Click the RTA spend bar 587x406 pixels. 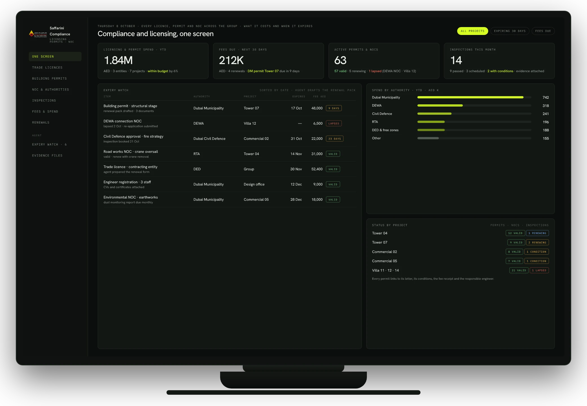[474, 122]
